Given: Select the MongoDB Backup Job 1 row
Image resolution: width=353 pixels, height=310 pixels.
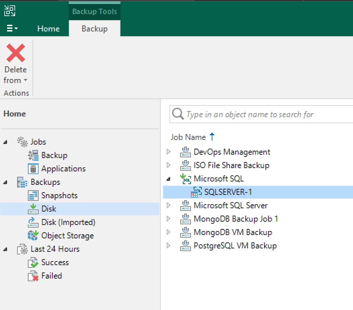Looking at the screenshot, I should tap(236, 219).
